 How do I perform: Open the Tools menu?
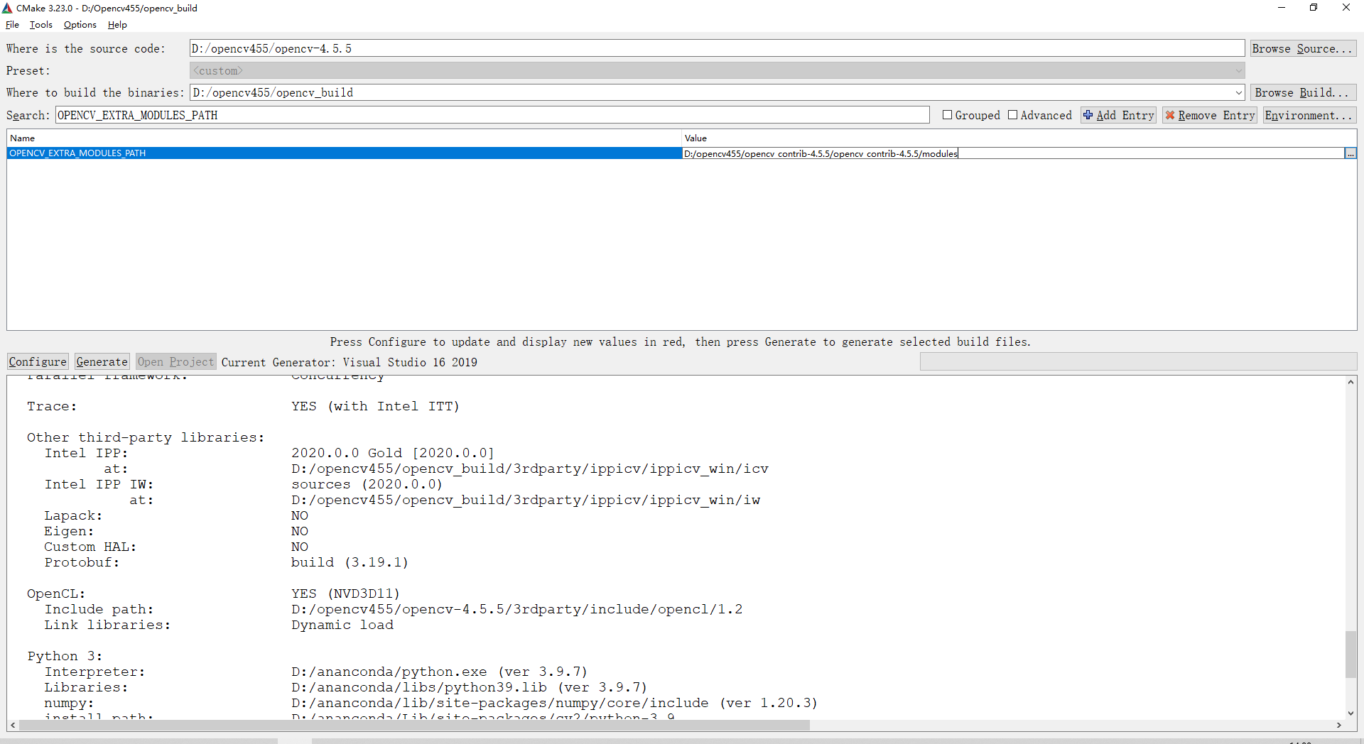(x=41, y=25)
